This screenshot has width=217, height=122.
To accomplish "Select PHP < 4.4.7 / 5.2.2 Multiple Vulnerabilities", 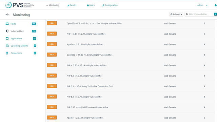I will (x=86, y=34).
